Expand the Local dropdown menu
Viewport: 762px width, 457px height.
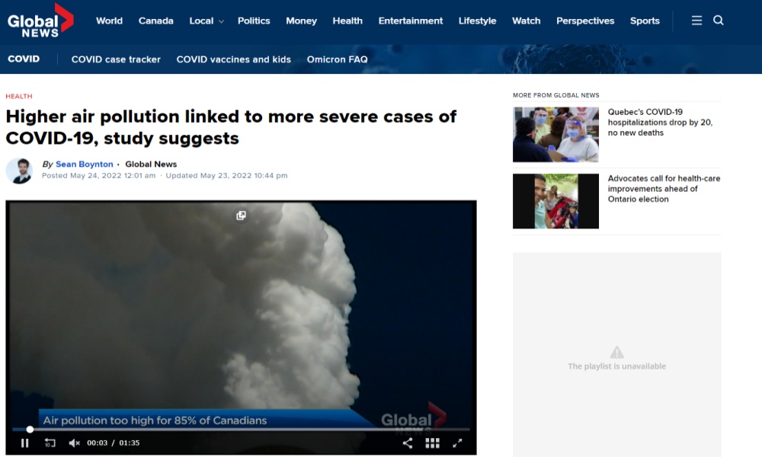tap(207, 21)
